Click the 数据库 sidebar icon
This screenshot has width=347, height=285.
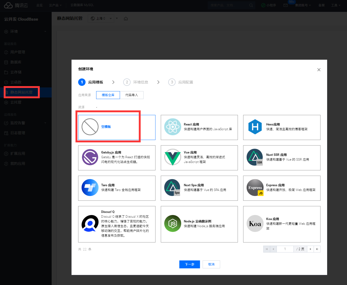pyautogui.click(x=6, y=62)
